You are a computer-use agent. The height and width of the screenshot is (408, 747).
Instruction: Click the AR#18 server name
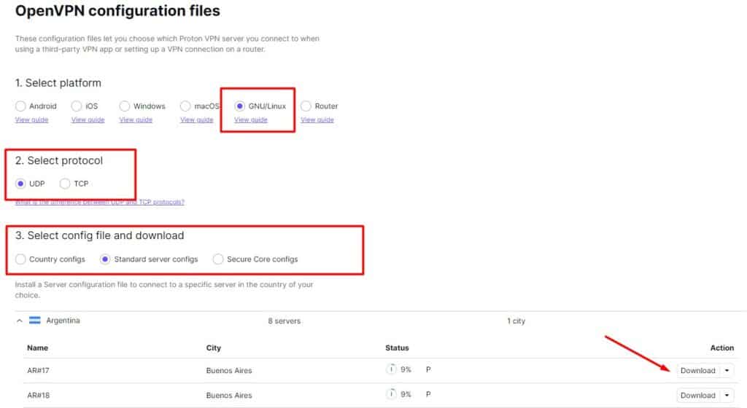38,395
